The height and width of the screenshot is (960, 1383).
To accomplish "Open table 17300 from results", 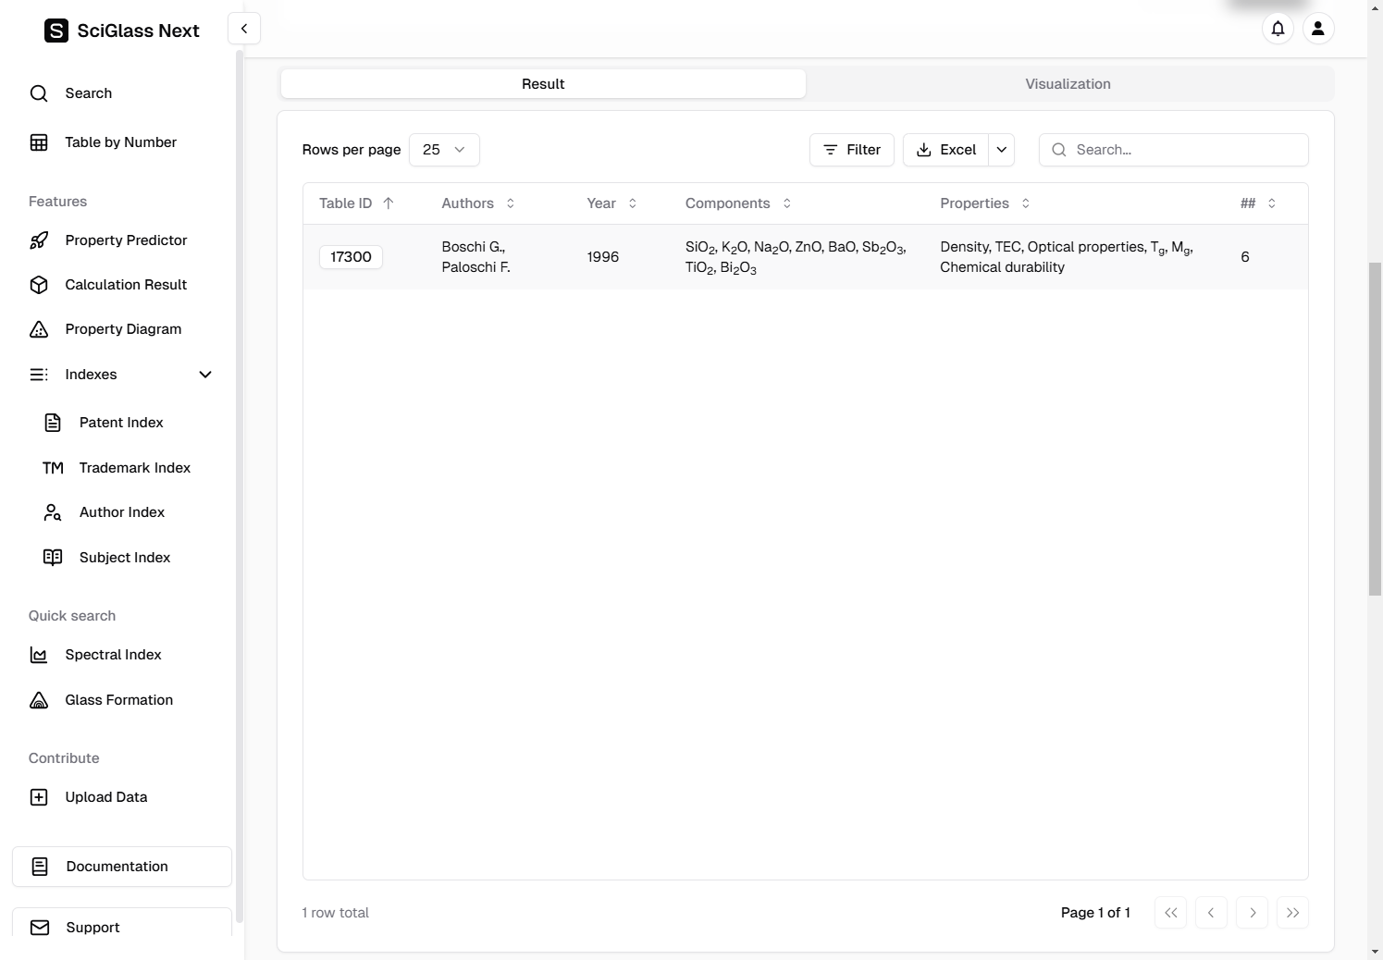I will point(351,257).
